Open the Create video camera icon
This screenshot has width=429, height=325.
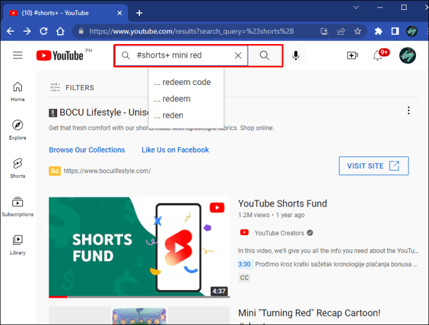pos(353,55)
